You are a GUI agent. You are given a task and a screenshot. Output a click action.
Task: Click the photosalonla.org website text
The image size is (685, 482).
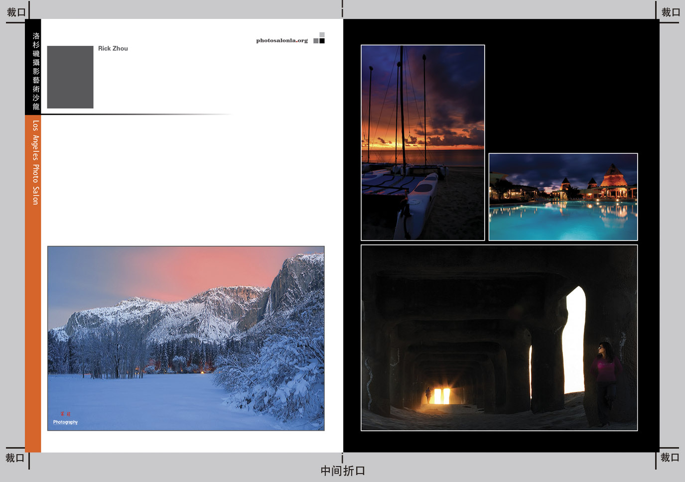282,40
